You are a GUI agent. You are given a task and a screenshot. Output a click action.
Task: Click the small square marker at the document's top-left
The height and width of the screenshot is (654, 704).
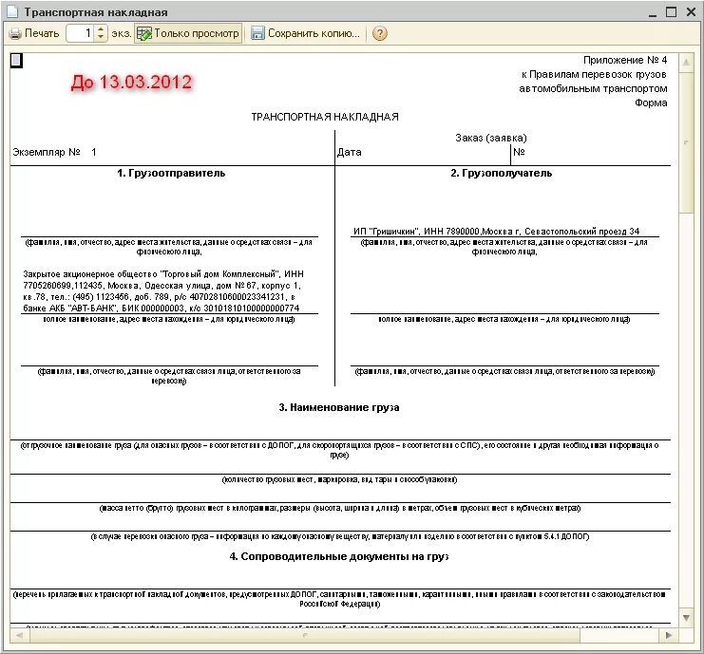pos(16,61)
